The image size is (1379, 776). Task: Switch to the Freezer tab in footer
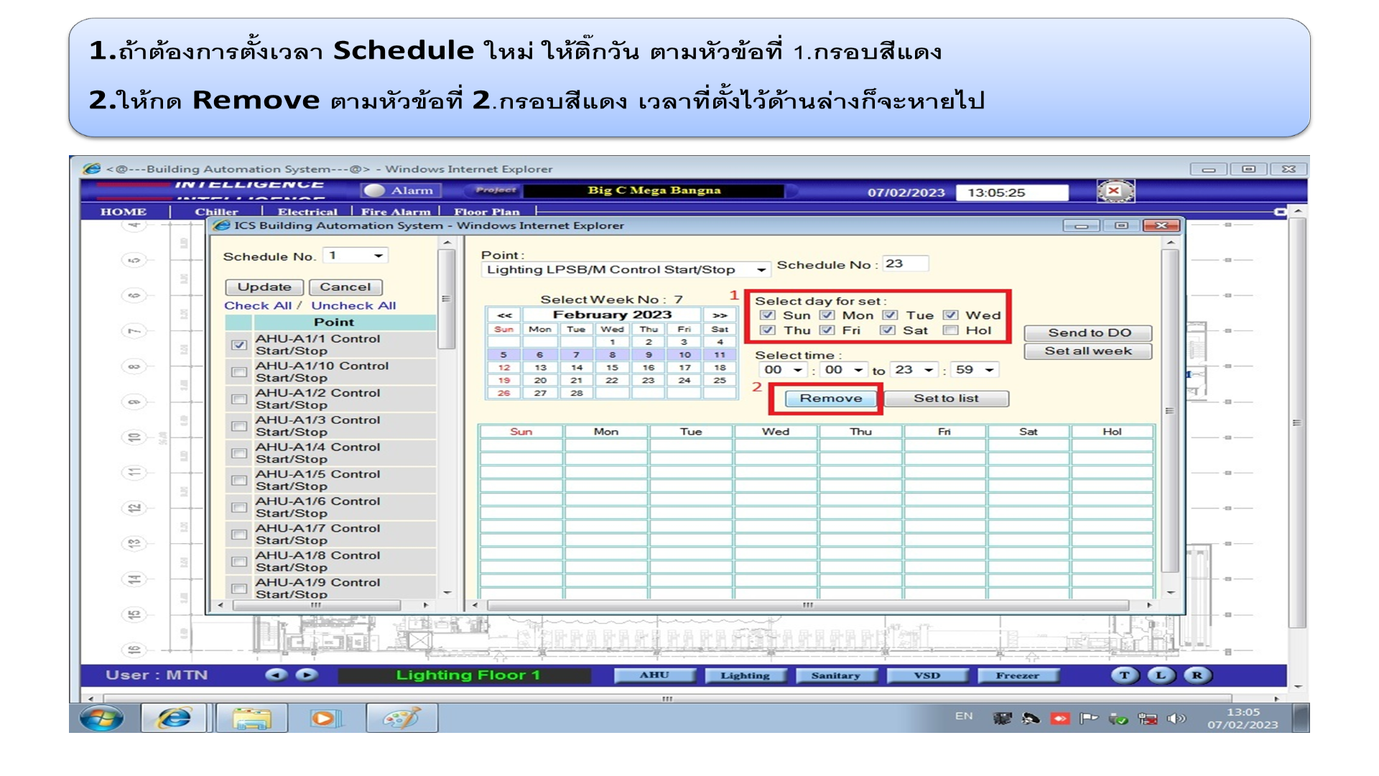click(1017, 675)
